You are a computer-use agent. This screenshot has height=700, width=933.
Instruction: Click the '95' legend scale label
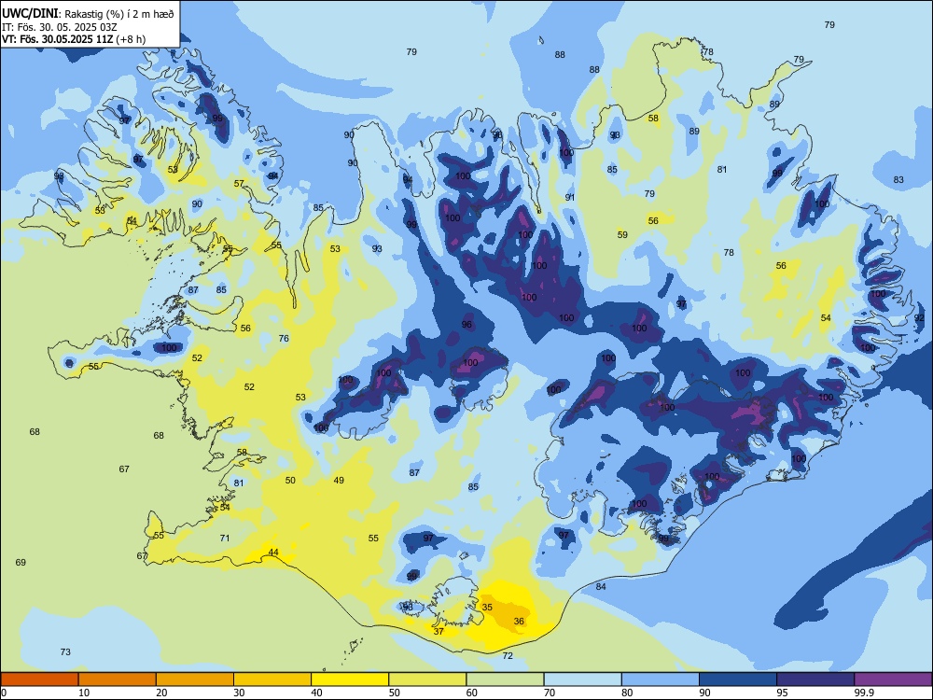(x=782, y=693)
